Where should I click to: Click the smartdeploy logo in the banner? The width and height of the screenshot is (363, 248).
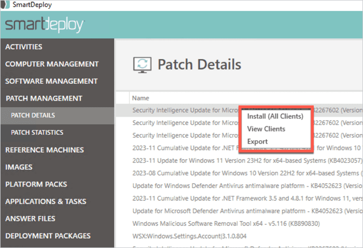tap(45, 25)
